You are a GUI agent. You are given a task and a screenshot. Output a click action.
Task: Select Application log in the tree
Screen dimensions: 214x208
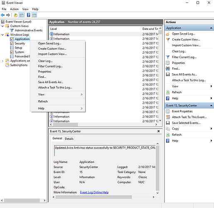[x=22, y=39]
